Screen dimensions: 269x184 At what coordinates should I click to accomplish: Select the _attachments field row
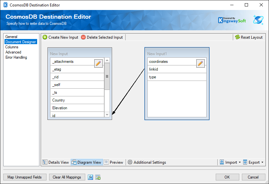(77, 62)
